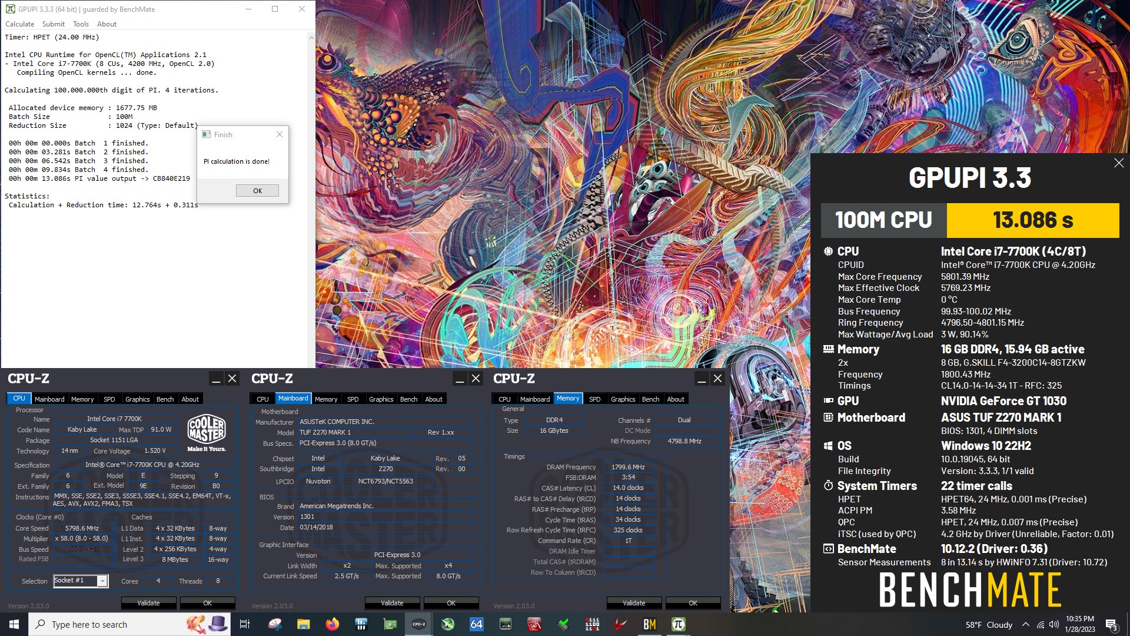Click the BenchMate BM taskbar icon
The image size is (1130, 636).
(649, 624)
